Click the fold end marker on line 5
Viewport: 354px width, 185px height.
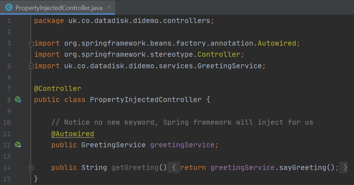tap(31, 66)
